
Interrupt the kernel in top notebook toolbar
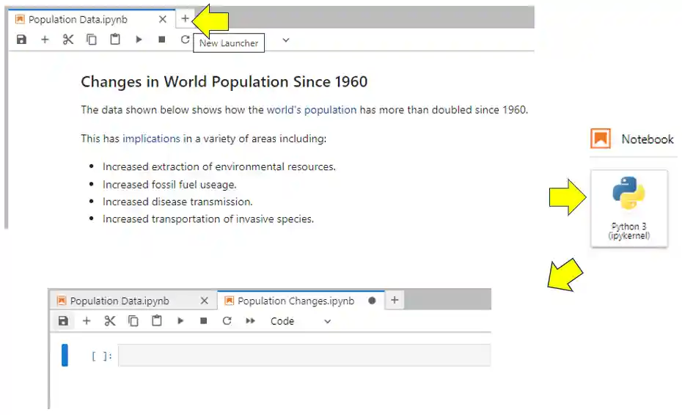click(162, 40)
